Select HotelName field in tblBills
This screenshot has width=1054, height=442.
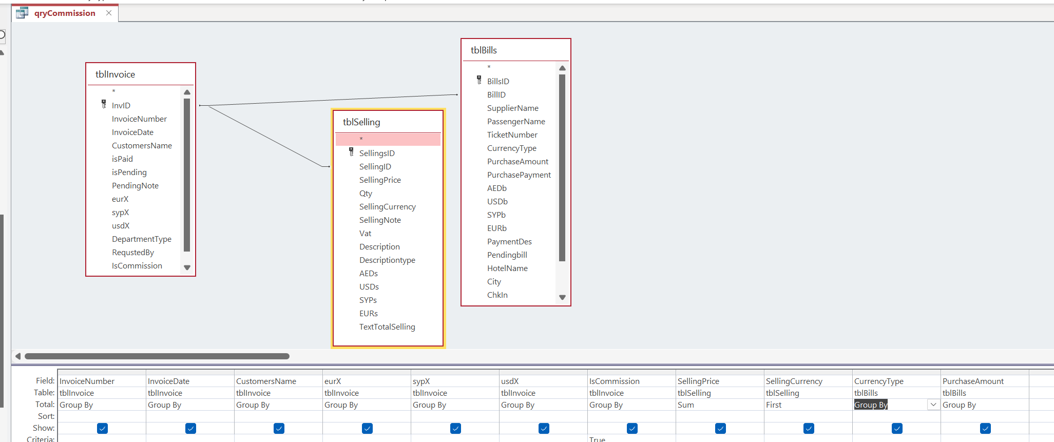click(507, 268)
